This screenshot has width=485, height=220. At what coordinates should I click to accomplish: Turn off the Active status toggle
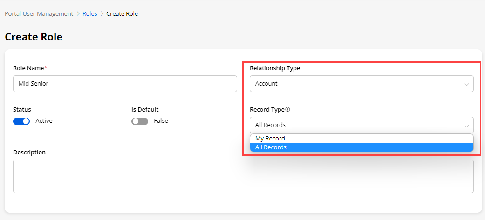21,121
